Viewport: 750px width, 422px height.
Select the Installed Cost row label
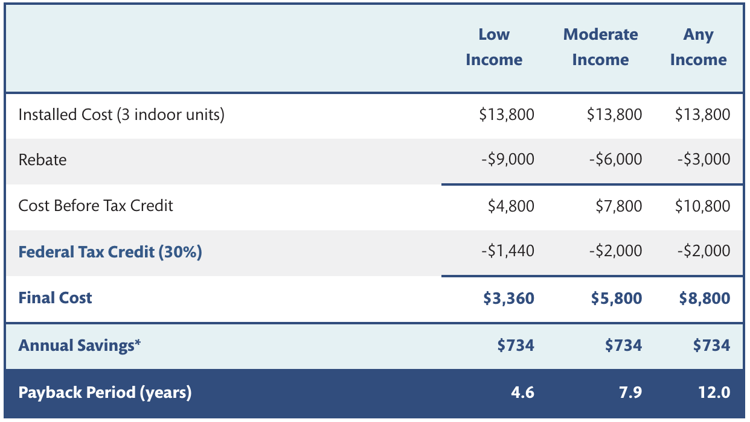[121, 115]
